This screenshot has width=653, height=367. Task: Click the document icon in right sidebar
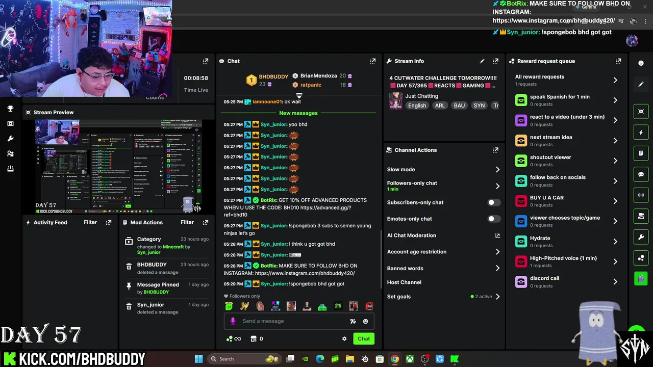coord(641,153)
